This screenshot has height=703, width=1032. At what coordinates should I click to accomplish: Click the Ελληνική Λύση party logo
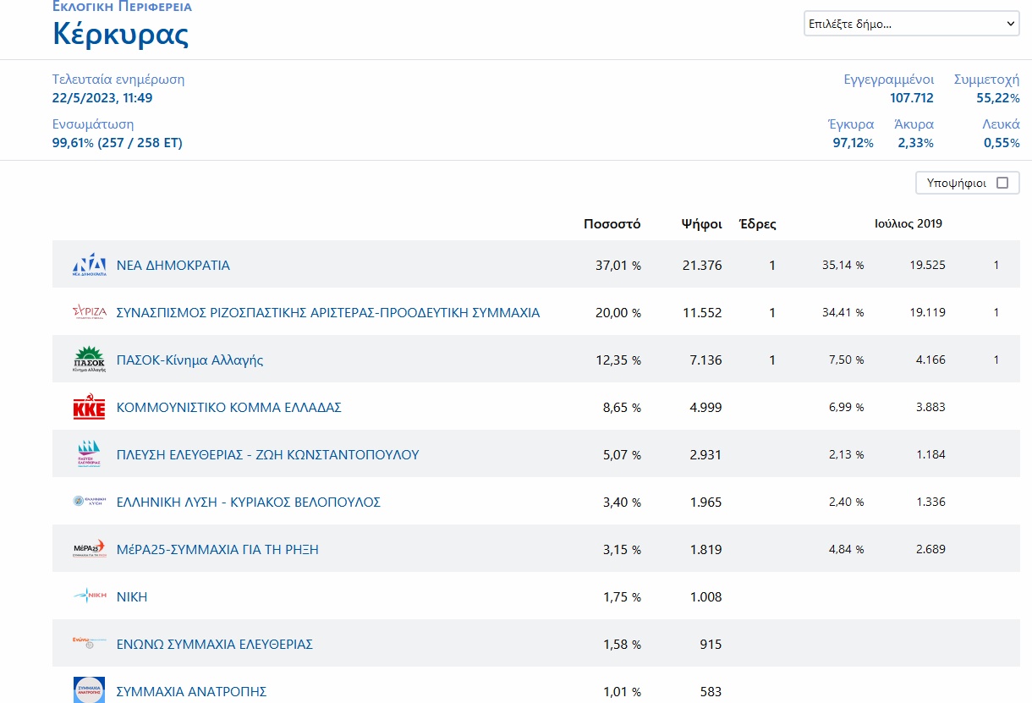89,502
